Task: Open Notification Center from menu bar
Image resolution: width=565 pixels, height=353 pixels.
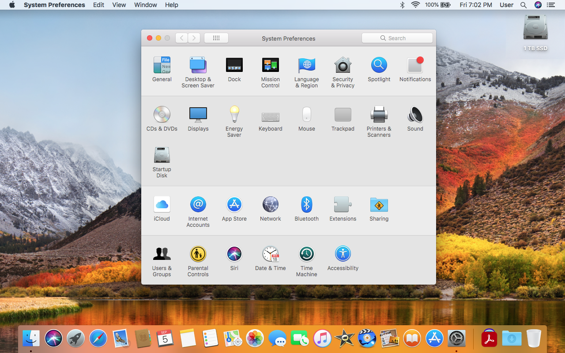Action: pos(550,5)
